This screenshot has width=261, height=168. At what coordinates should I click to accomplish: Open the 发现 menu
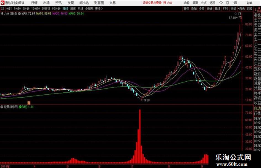(x=71, y=3)
